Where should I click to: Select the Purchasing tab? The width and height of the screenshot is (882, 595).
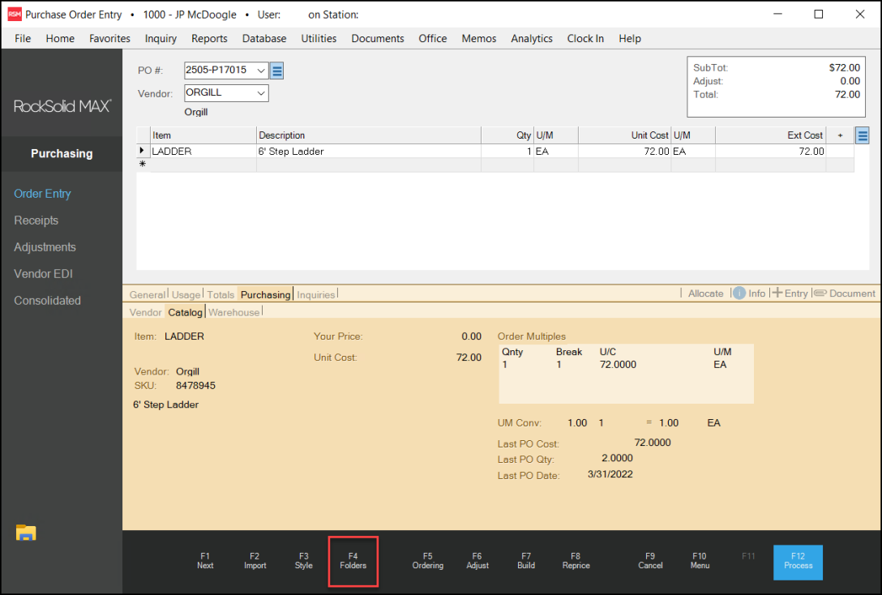click(266, 295)
